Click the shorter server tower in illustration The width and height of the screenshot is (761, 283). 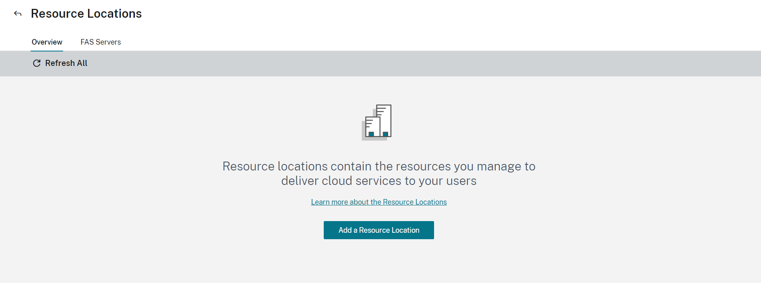click(372, 127)
